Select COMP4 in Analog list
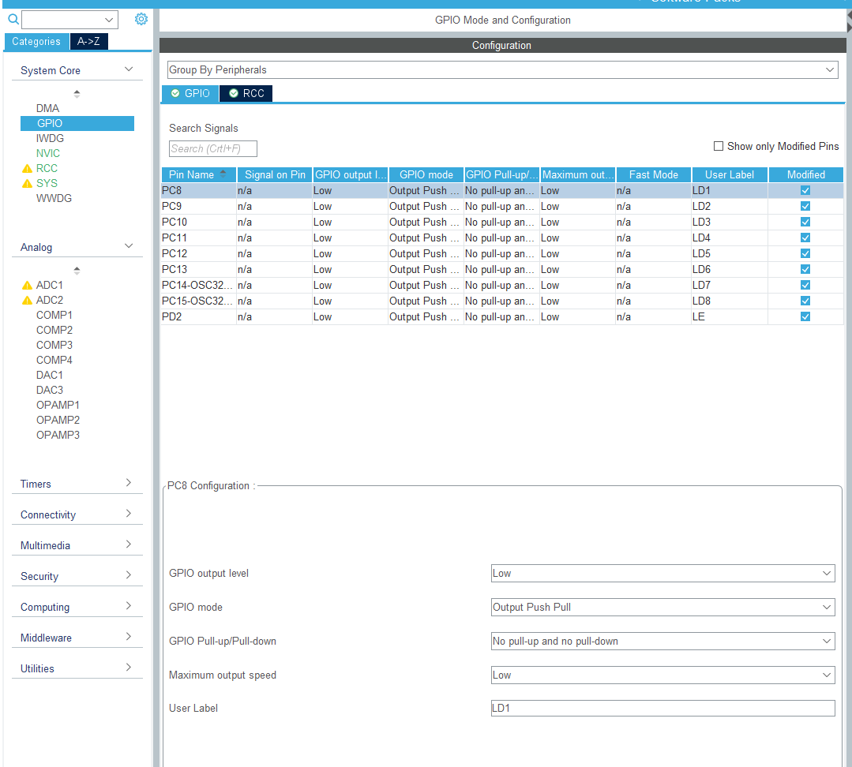This screenshot has height=767, width=852. tap(54, 360)
